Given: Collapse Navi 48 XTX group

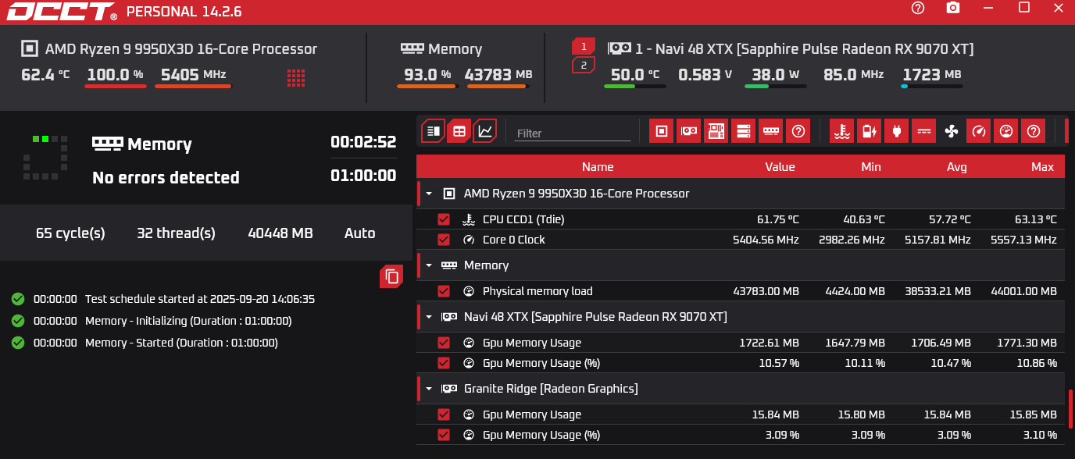Looking at the screenshot, I should [x=429, y=317].
